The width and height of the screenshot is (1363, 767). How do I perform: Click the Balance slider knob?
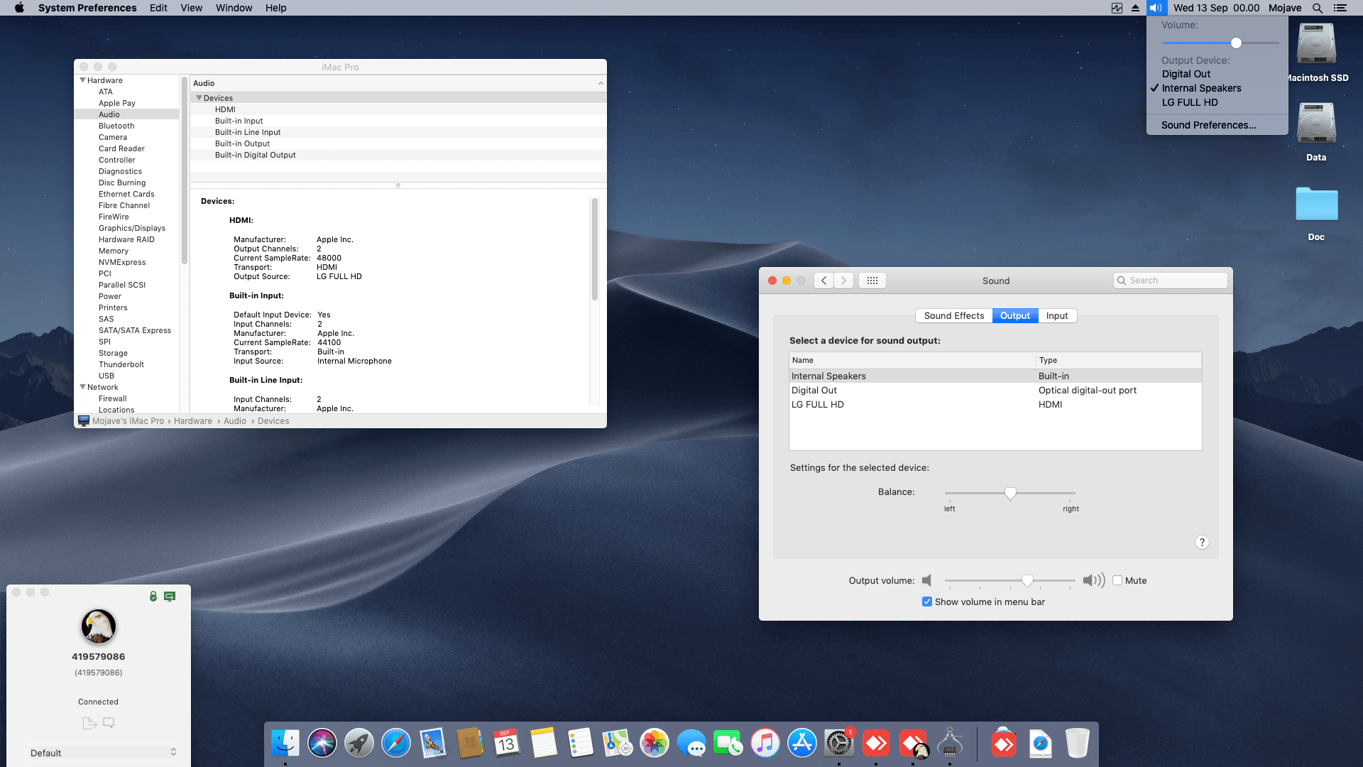click(x=1010, y=493)
